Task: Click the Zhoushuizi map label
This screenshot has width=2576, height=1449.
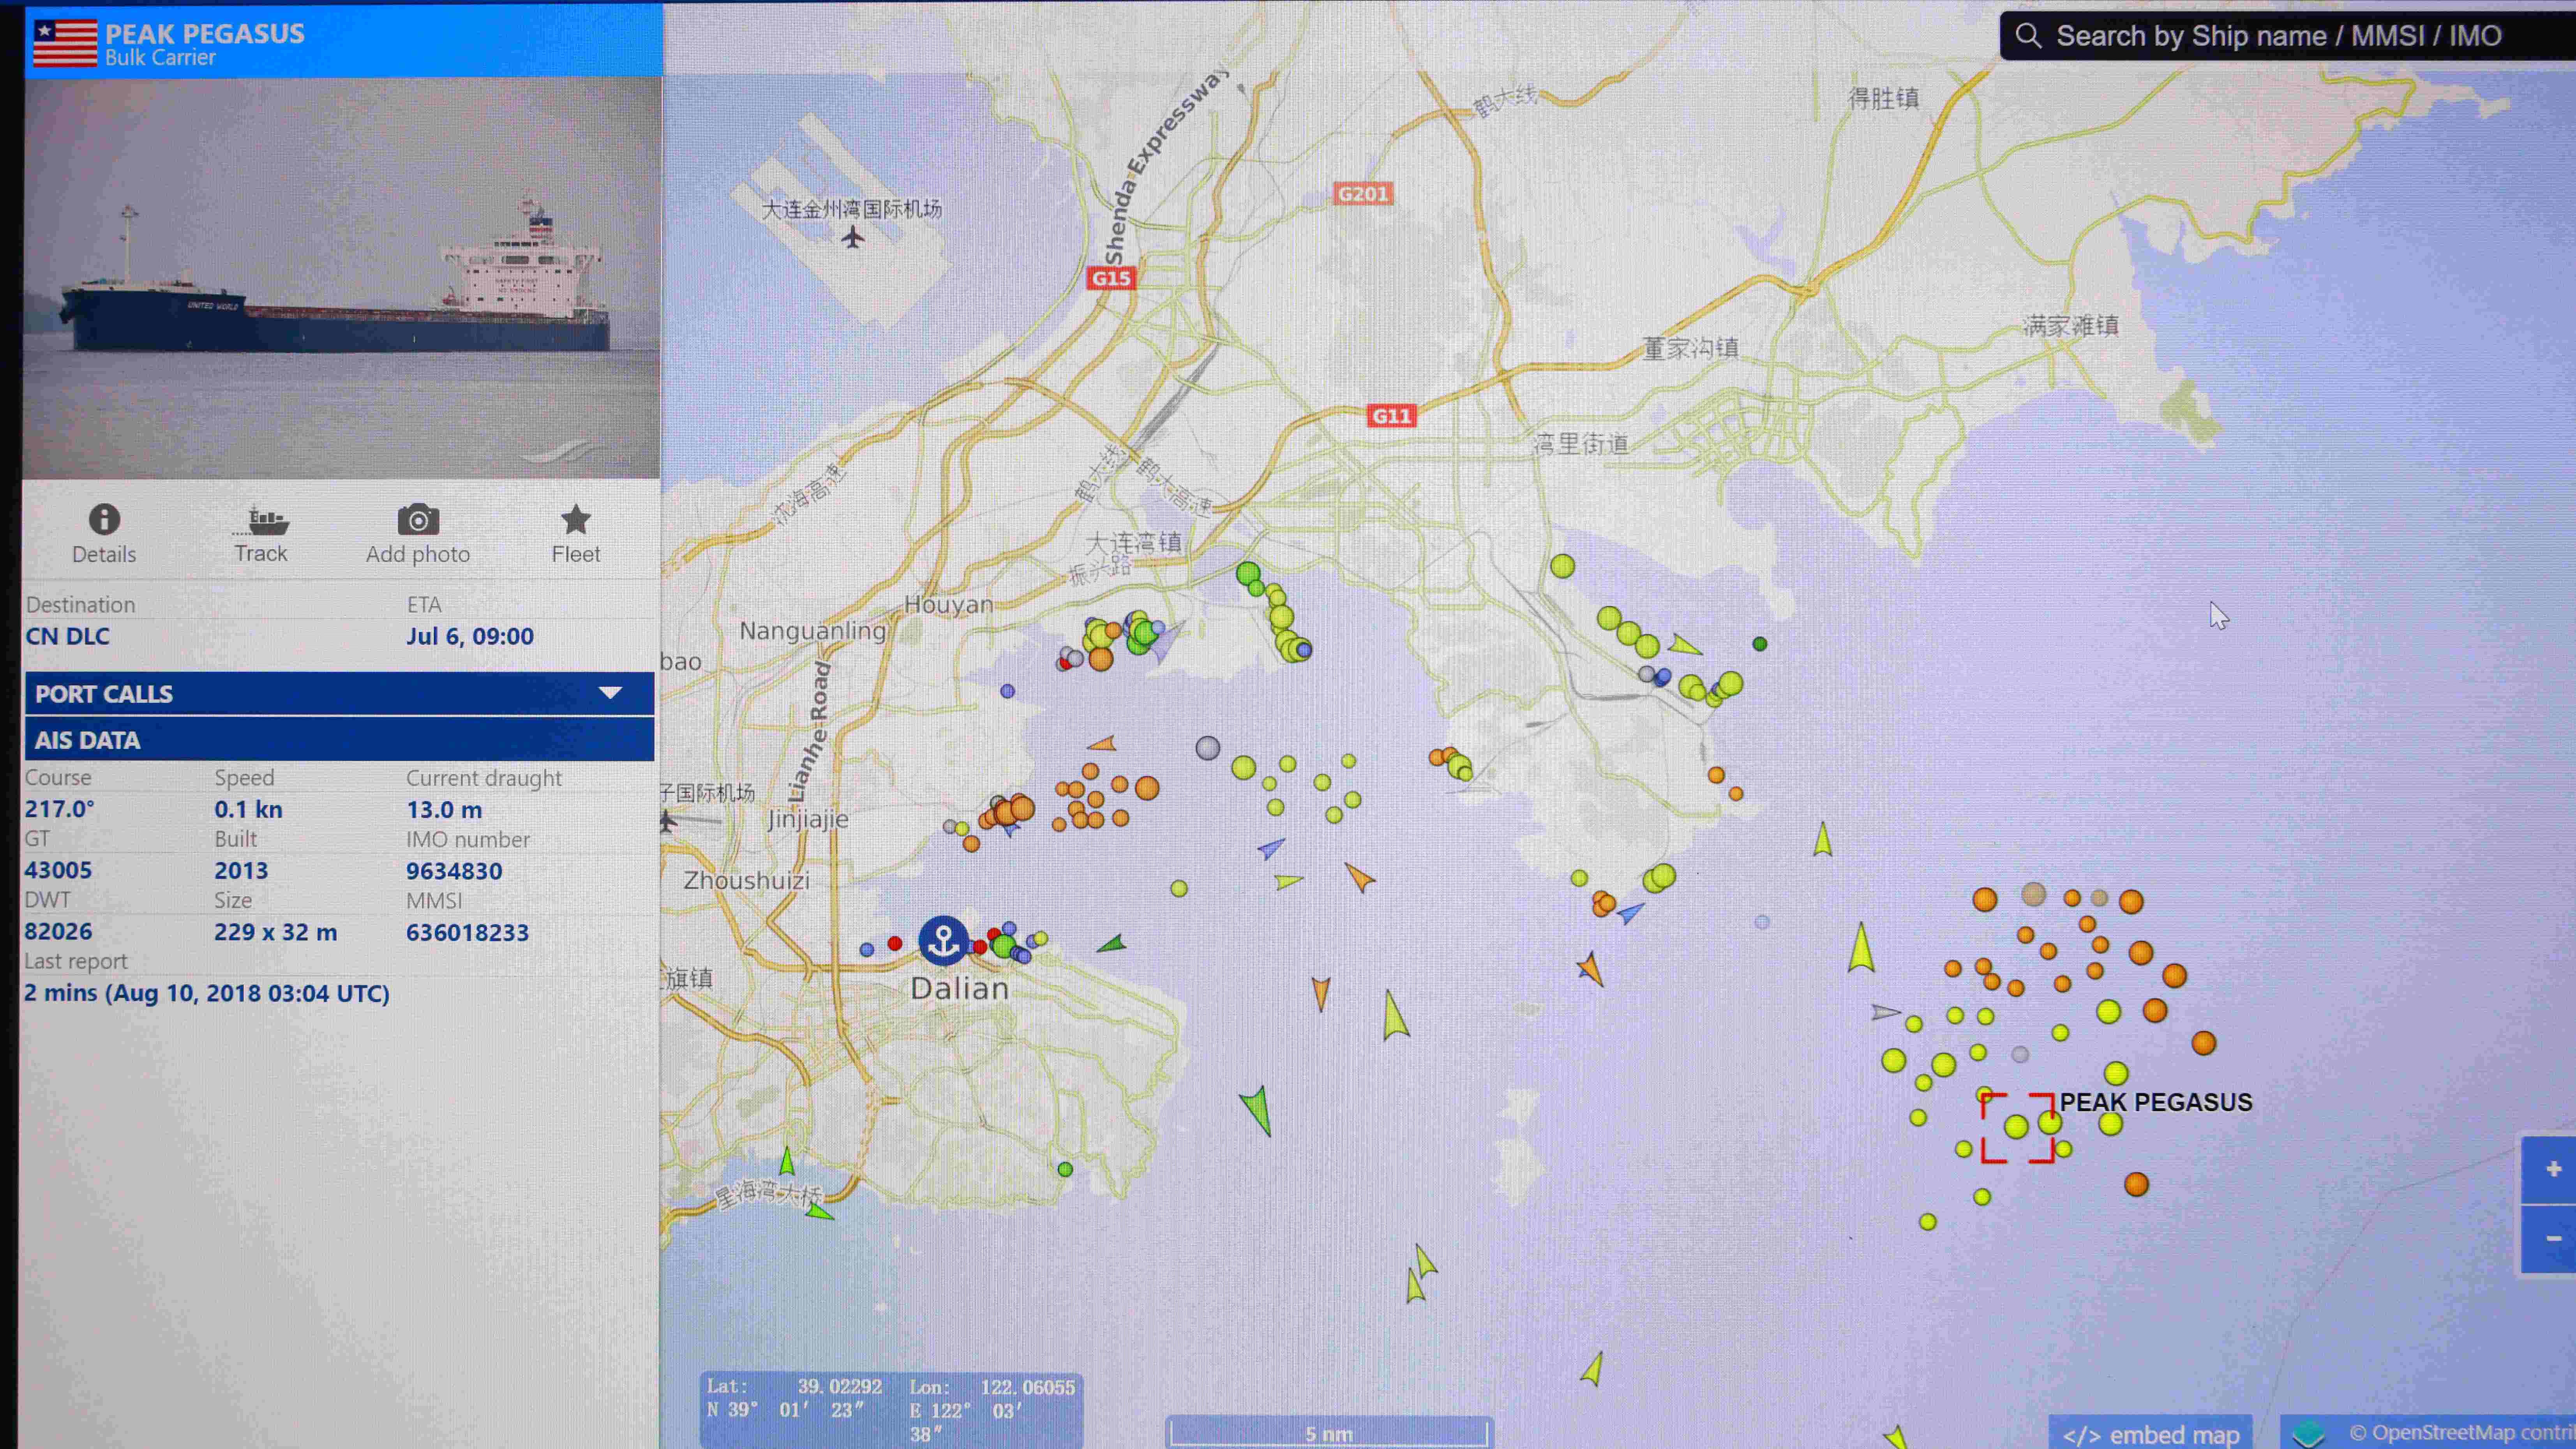Action: pyautogui.click(x=747, y=881)
